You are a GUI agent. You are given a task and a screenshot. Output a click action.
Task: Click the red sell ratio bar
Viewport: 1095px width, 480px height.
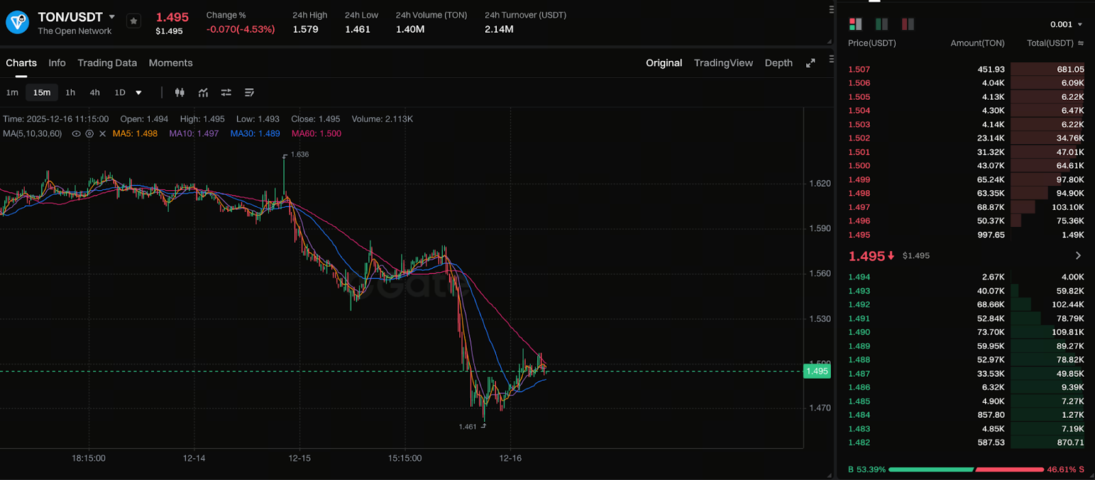point(1009,470)
